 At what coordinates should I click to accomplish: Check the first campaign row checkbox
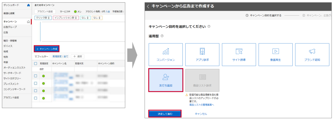point(35,76)
